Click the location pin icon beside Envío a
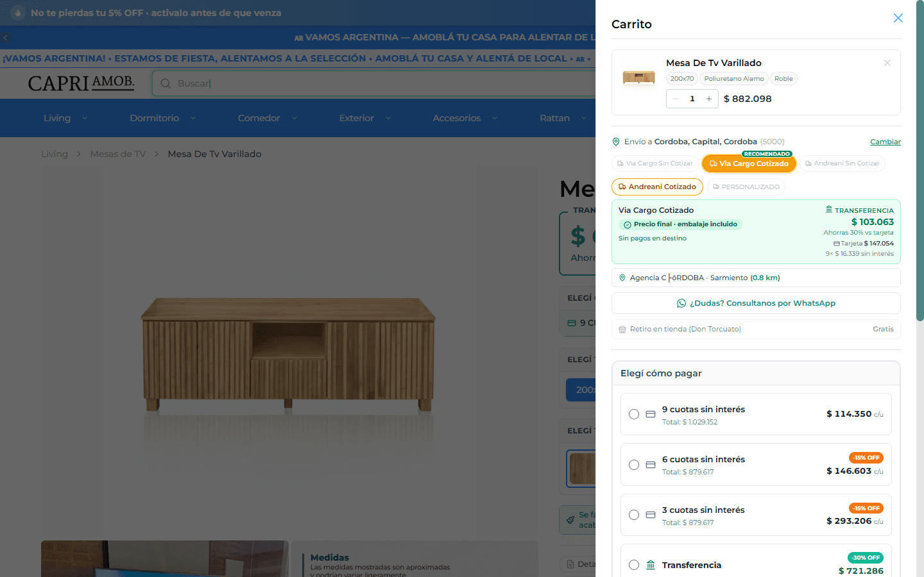Viewport: 924px width, 577px height. point(616,142)
